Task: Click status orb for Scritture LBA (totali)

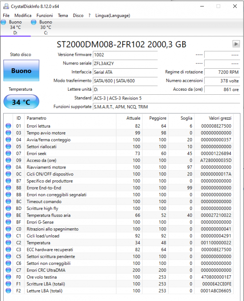Action: 8,284
